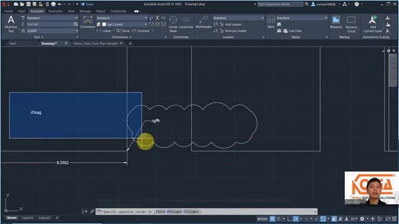Image resolution: width=399 pixels, height=224 pixels.
Task: Toggle polar tracking in status bar
Action: (x=296, y=218)
